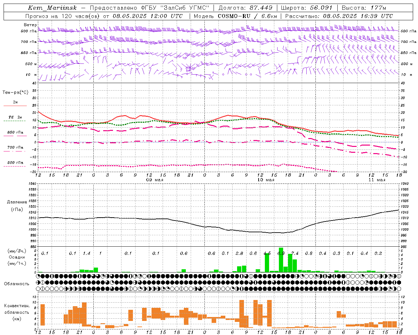Click the "11 мая" date label
418x335 pixels.
tap(377, 180)
